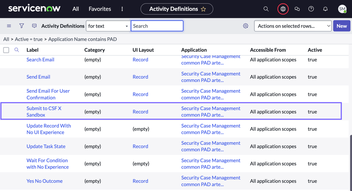
Task: Click the column search magnifier icon
Action: click(x=17, y=50)
